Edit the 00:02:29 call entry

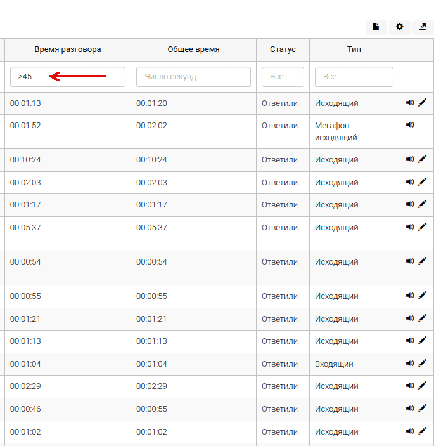tap(423, 386)
